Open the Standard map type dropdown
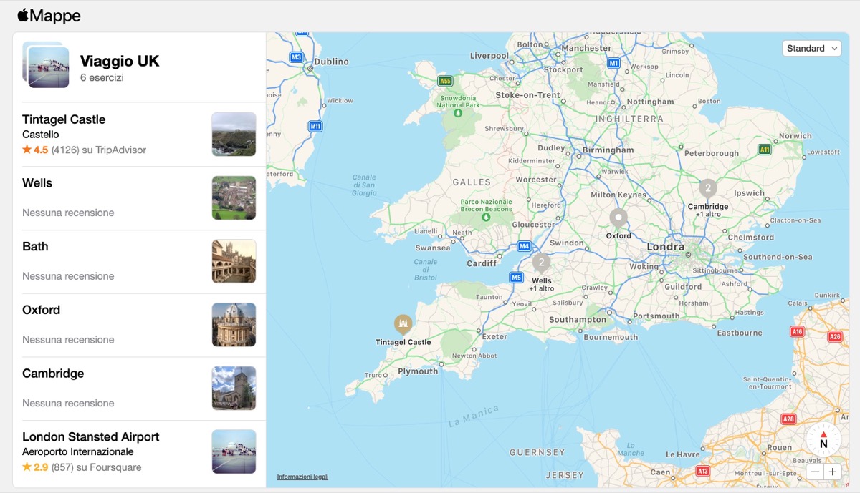Screen dimensions: 860x493 pyautogui.click(x=811, y=48)
